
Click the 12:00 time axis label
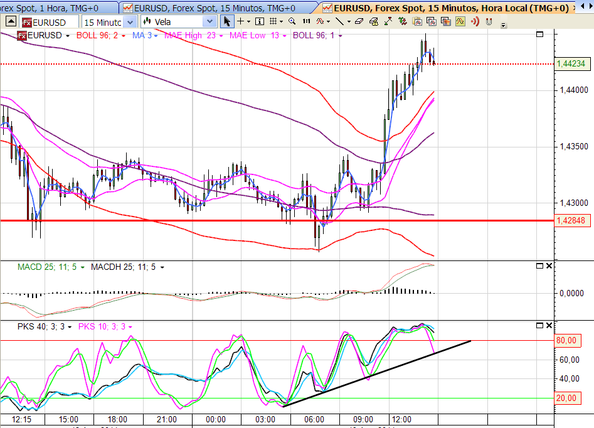[x=401, y=420]
